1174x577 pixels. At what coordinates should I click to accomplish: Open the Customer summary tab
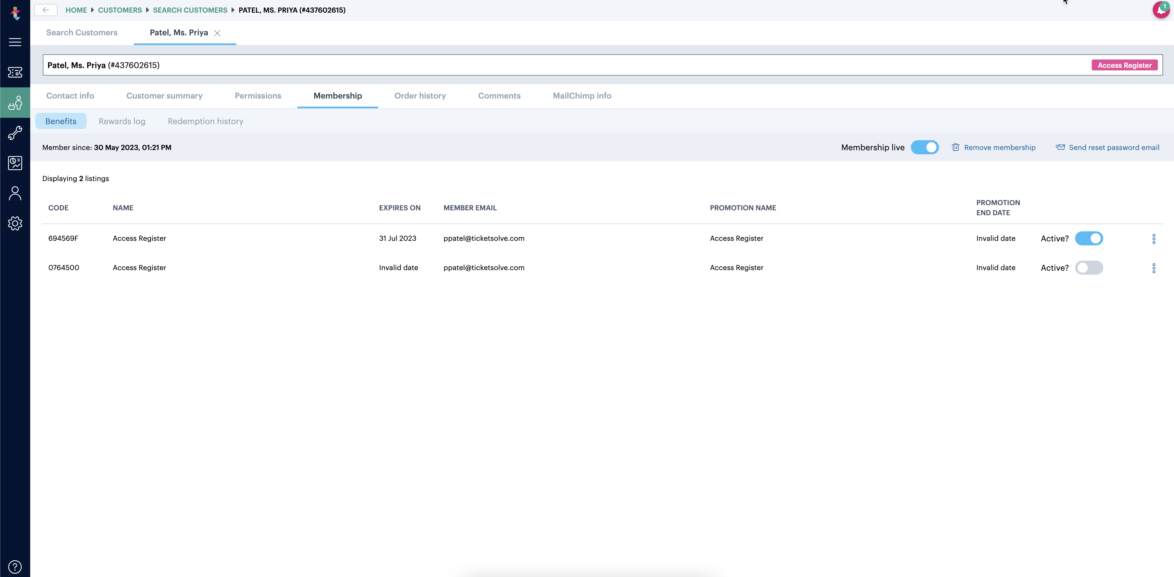pyautogui.click(x=165, y=96)
